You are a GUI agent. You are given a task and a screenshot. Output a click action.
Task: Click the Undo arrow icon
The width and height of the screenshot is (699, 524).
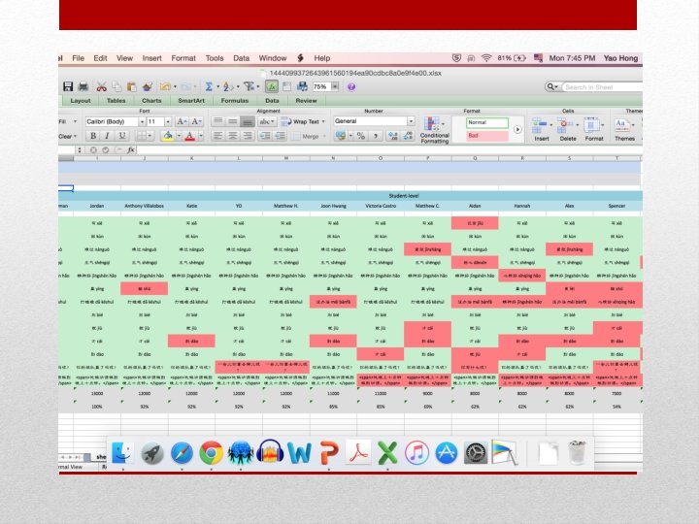point(165,86)
